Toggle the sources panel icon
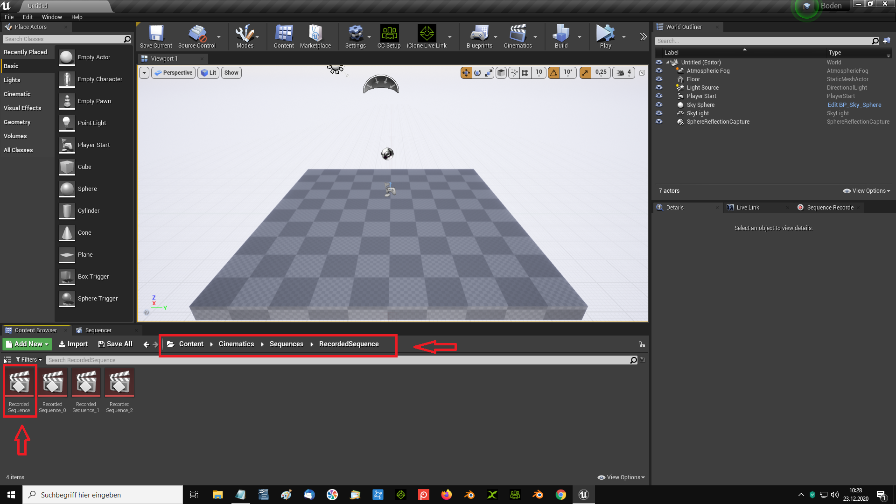 [x=7, y=360]
